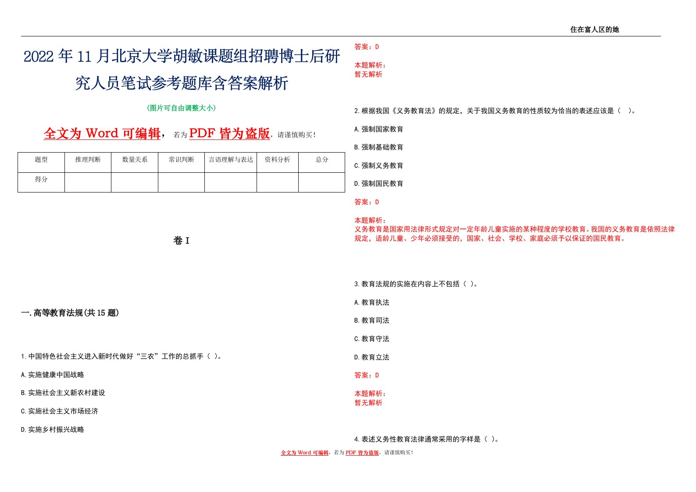Select option C.教育守法
This screenshot has width=696, height=492.
click(x=372, y=339)
